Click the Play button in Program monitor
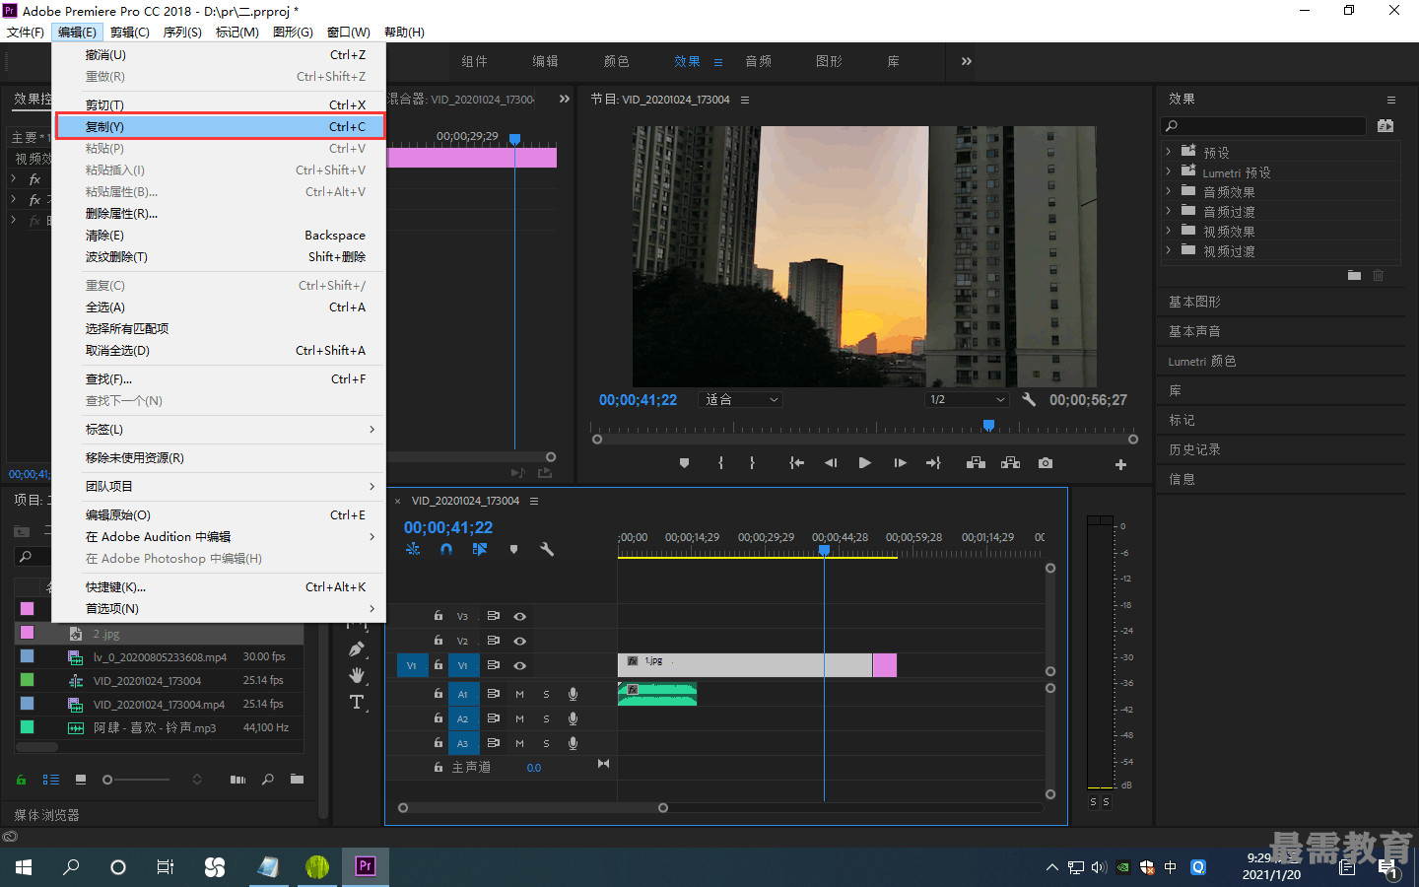Viewport: 1419px width, 887px height. [x=864, y=463]
